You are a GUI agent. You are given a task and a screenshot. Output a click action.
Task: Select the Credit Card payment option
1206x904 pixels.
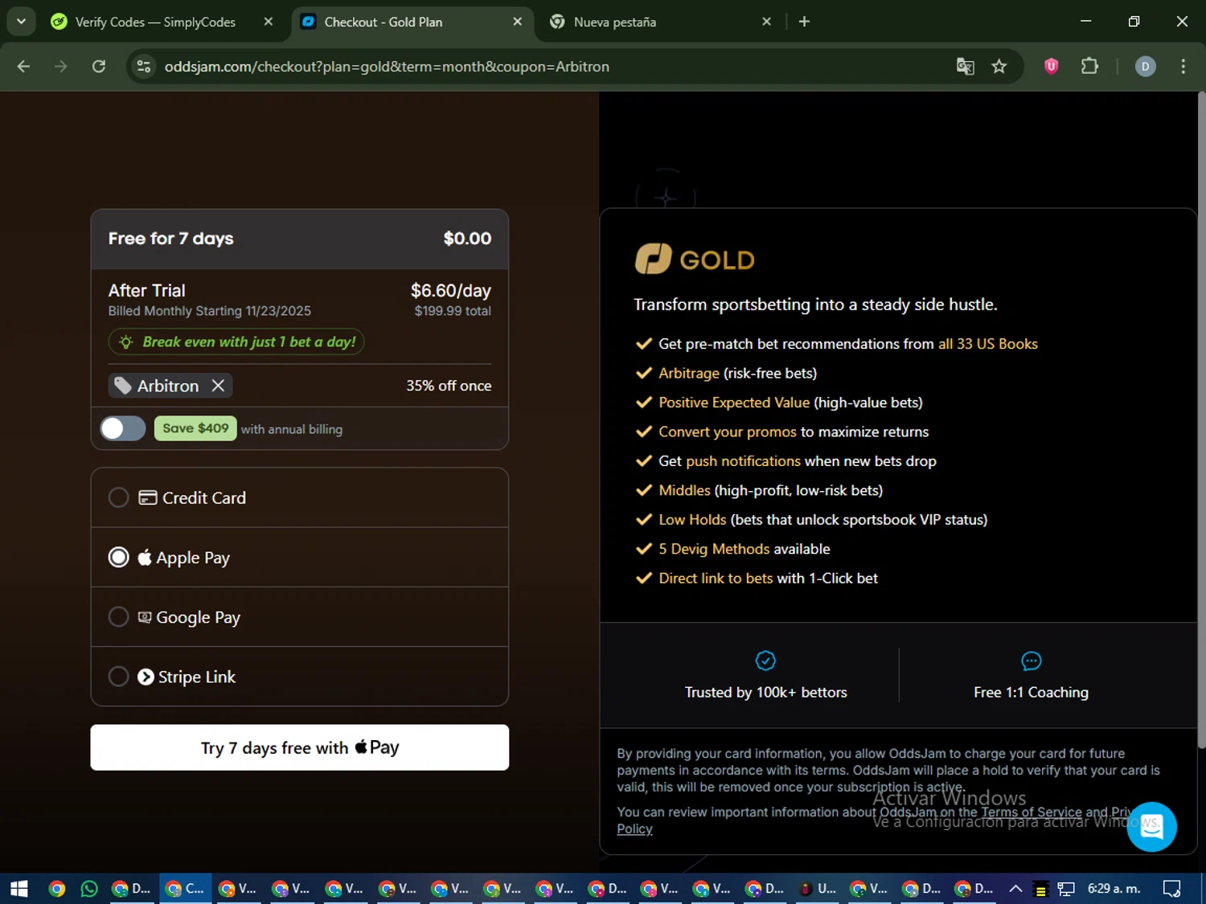pyautogui.click(x=300, y=498)
